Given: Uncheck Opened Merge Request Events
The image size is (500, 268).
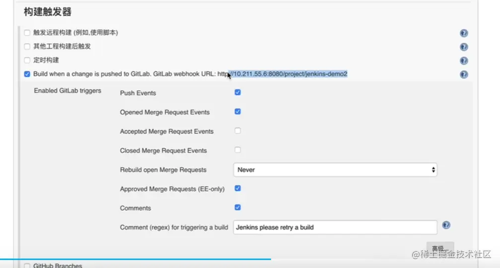Looking at the screenshot, I should [237, 112].
